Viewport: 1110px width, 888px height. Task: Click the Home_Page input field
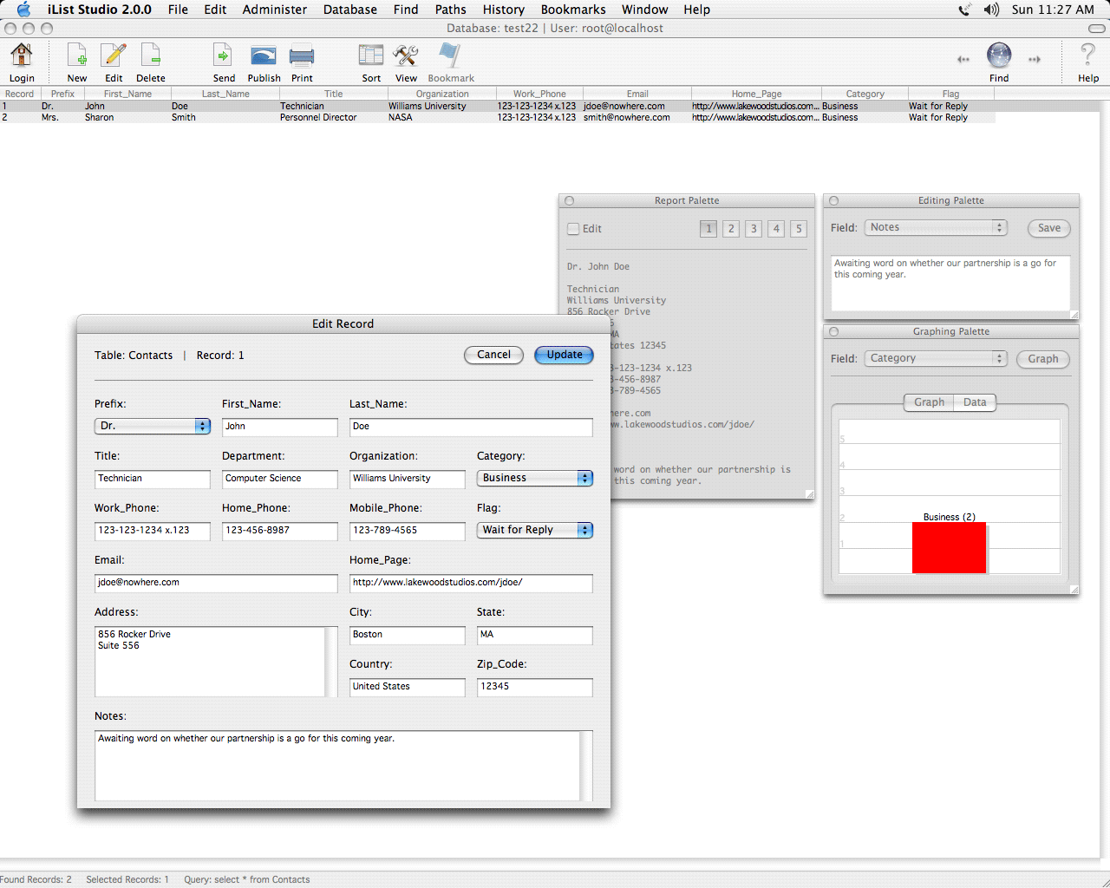471,583
